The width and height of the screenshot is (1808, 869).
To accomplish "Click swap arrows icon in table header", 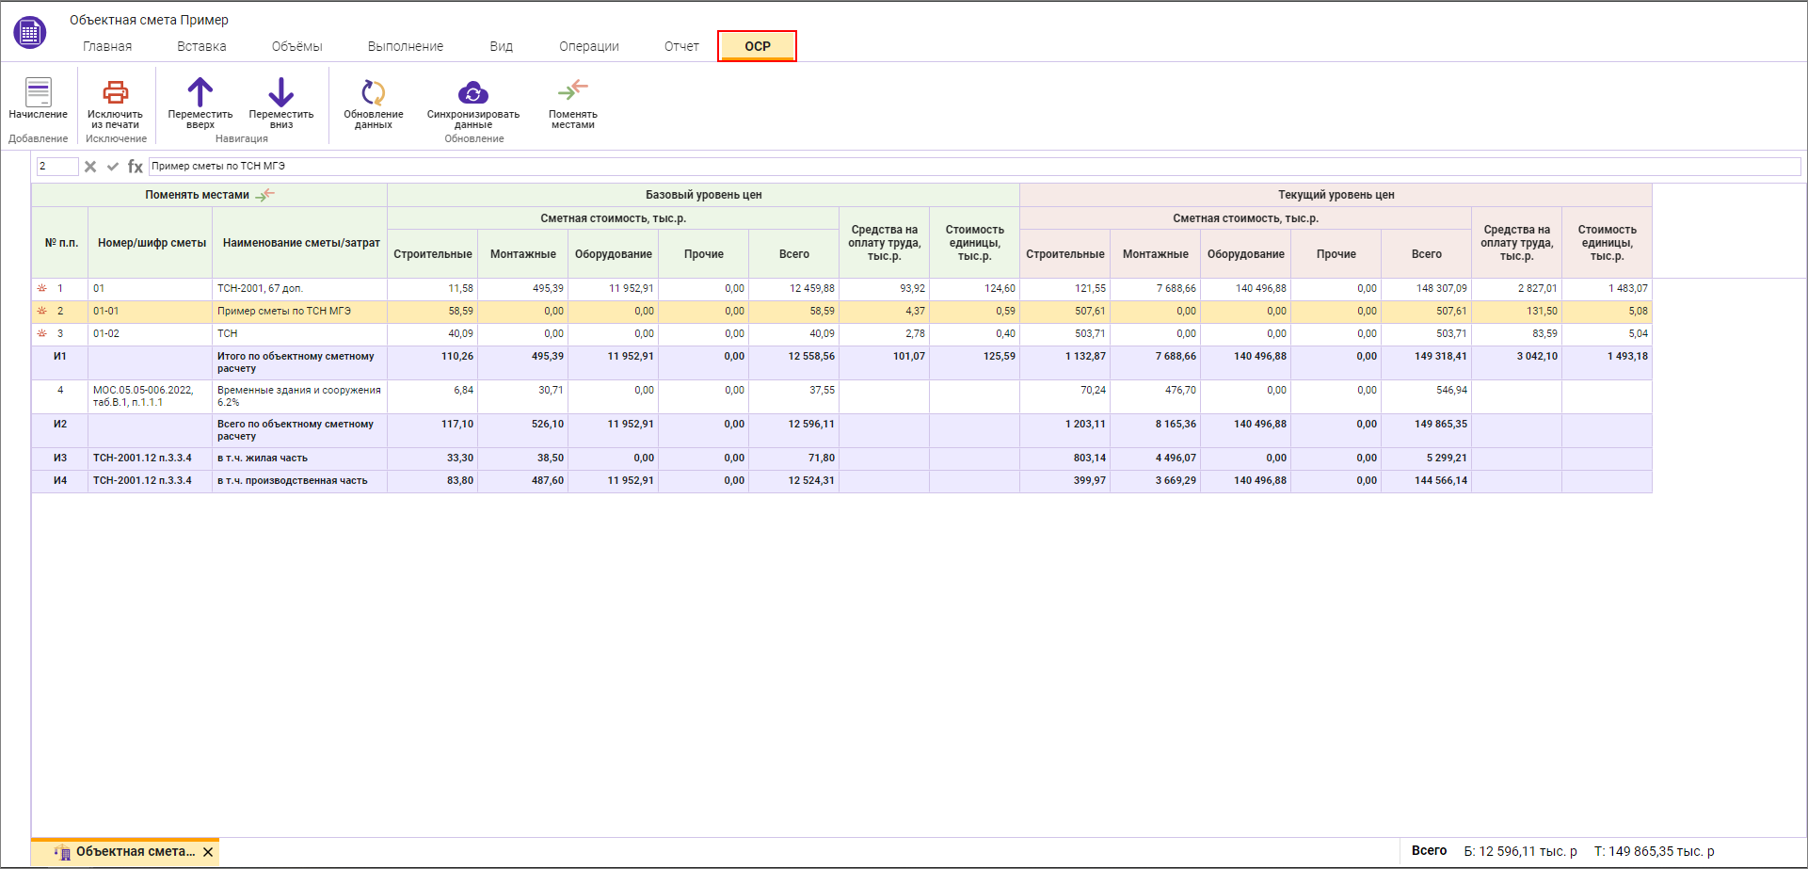I will pos(265,195).
